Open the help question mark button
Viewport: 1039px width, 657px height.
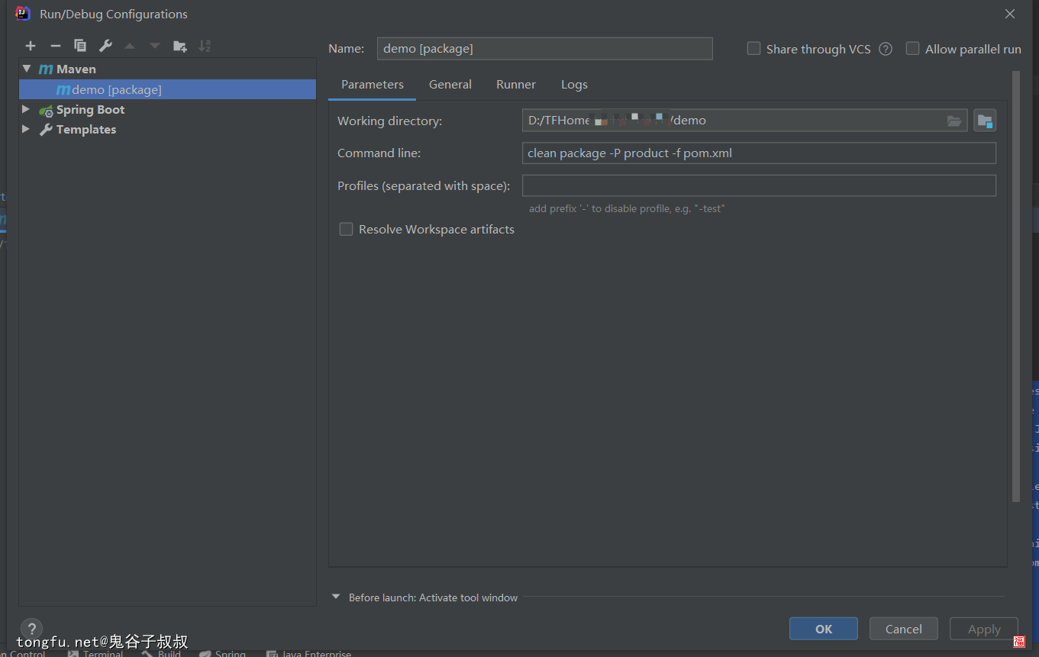(31, 629)
